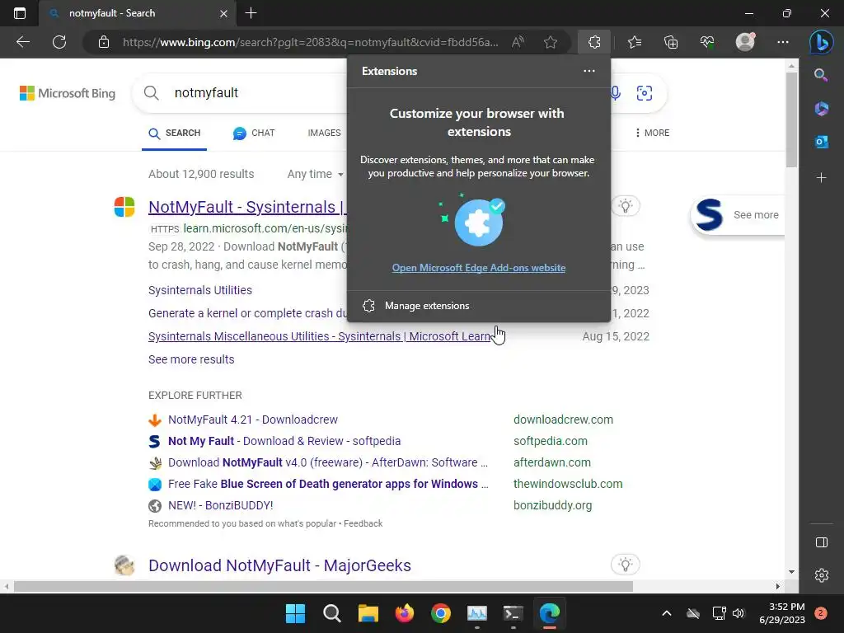Add this page to favorites star
The width and height of the screenshot is (844, 633).
point(550,42)
